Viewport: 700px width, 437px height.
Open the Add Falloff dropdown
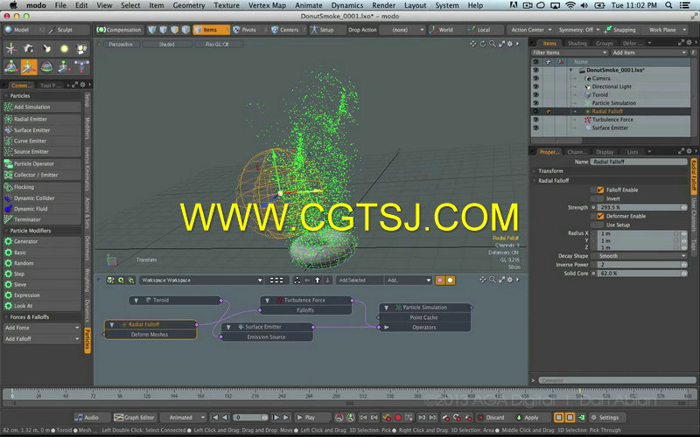42,339
